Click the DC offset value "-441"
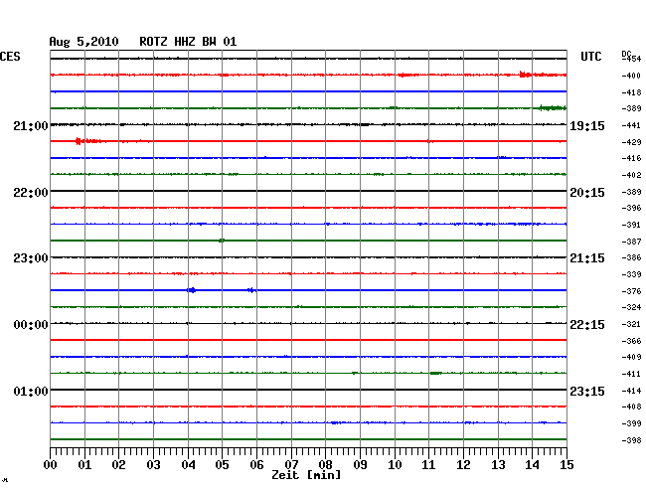The image size is (646, 491). tap(631, 125)
